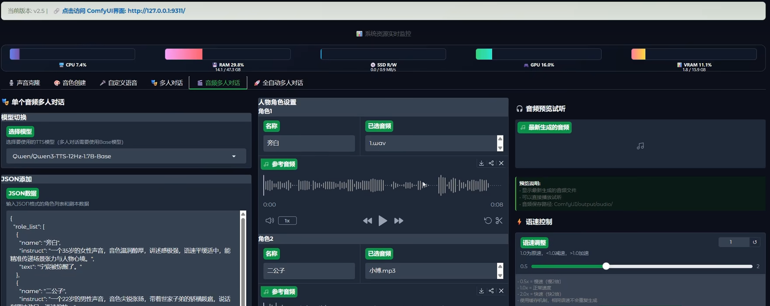Click the 语速控制 heading
The image size is (770, 306).
[534, 222]
